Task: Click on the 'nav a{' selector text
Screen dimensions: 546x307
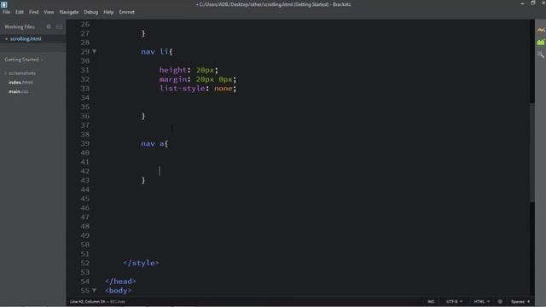Action: 154,143
